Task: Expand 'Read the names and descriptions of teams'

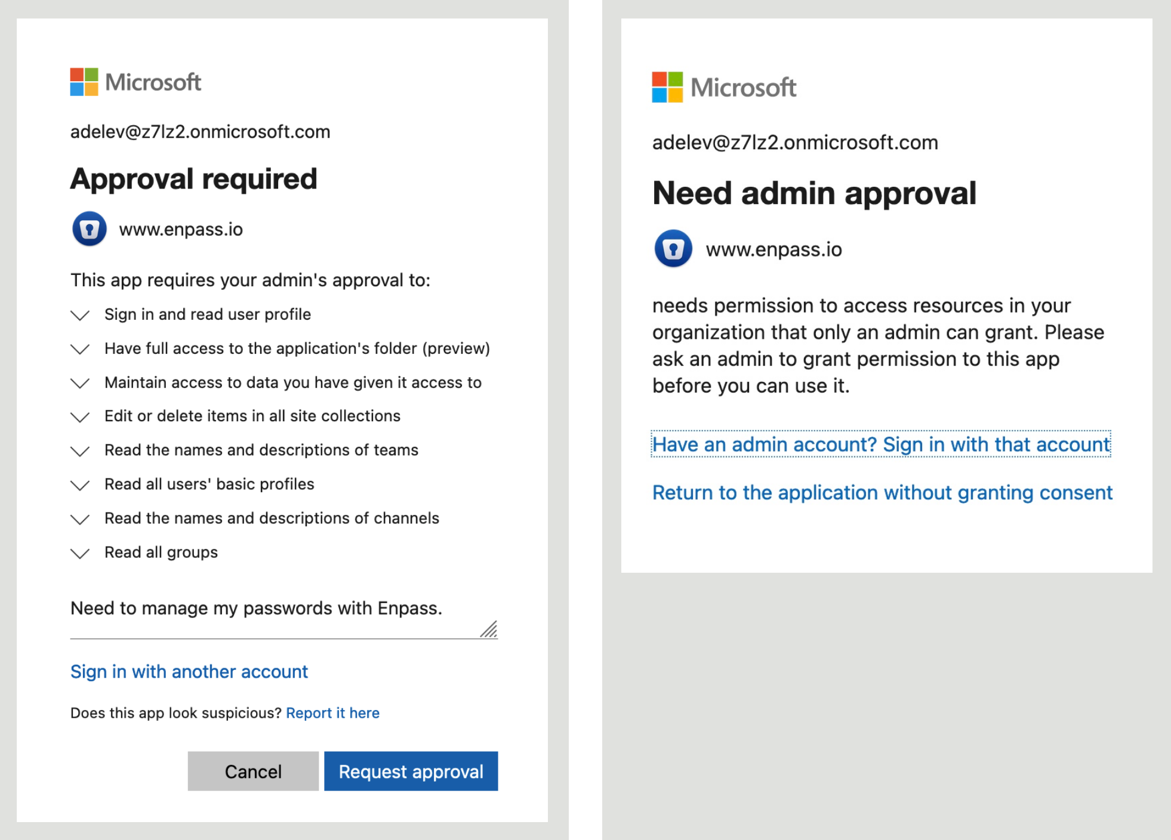Action: coord(81,451)
